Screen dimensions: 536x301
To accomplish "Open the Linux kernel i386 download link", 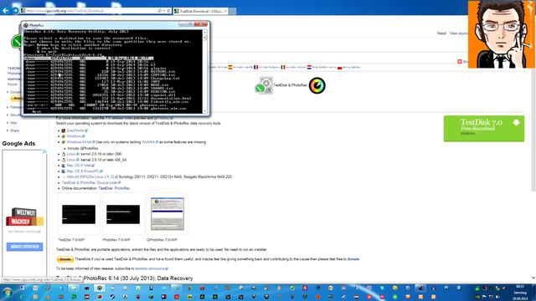I will (x=72, y=154).
